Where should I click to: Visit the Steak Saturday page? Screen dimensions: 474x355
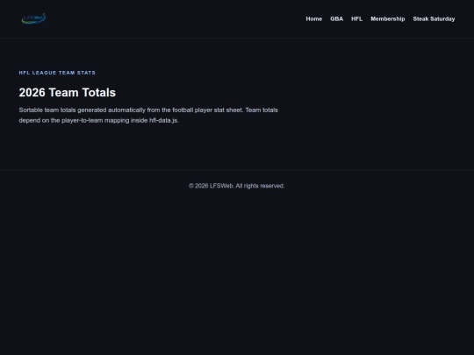[434, 18]
